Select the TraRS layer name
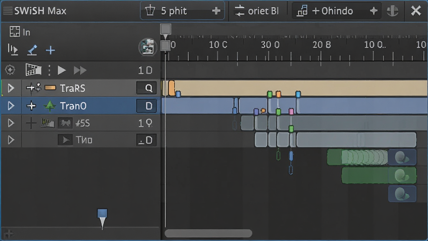Image resolution: width=428 pixels, height=241 pixels. coord(73,88)
